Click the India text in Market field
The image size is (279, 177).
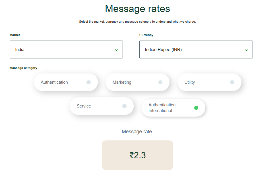click(x=20, y=49)
